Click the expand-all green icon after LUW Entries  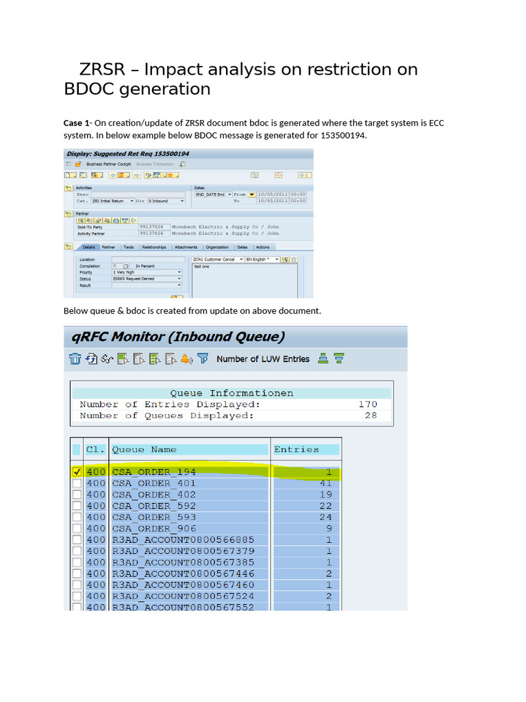point(323,359)
